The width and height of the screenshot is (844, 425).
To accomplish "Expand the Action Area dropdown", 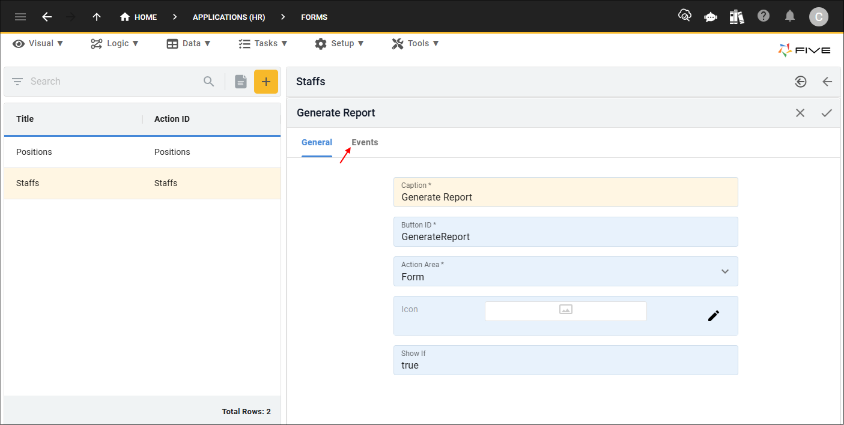I will click(724, 271).
